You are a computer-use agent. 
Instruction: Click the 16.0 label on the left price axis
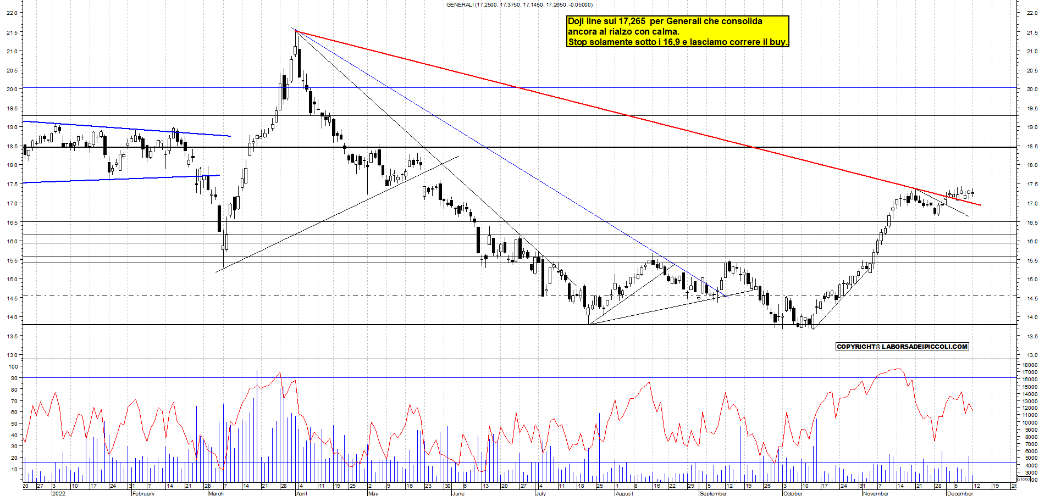click(12, 241)
